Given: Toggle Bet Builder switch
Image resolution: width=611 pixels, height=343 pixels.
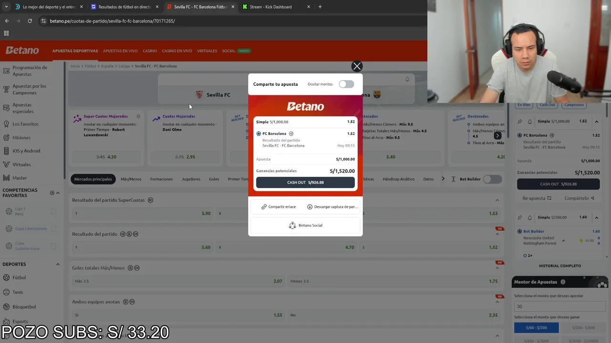Looking at the screenshot, I should [x=492, y=179].
